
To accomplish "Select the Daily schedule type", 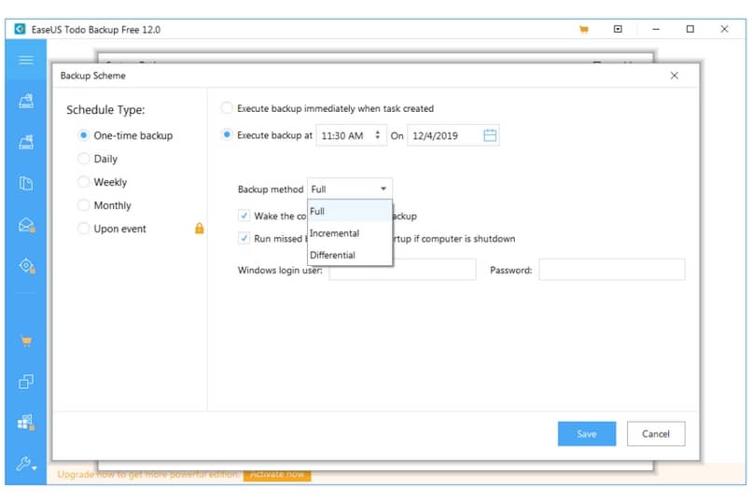I will (84, 159).
